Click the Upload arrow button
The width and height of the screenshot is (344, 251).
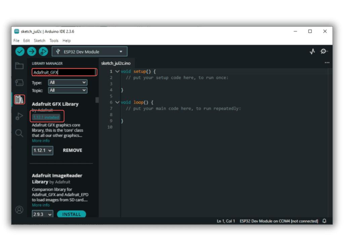(x=32, y=52)
